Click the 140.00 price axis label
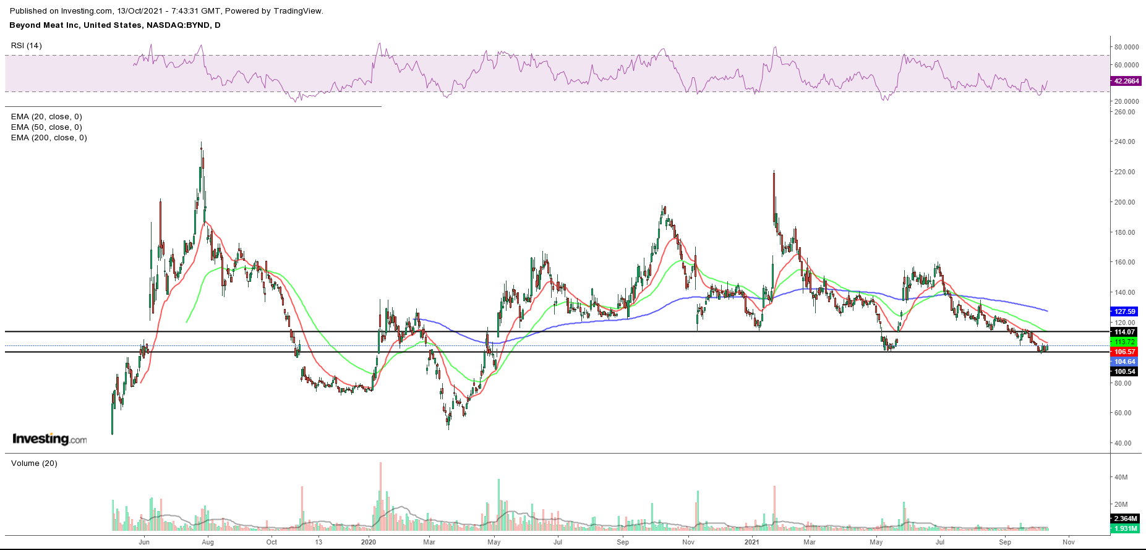The height and width of the screenshot is (550, 1146). pyautogui.click(x=1124, y=292)
